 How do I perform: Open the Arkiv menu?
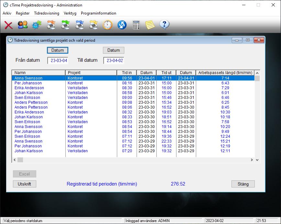tap(7, 13)
